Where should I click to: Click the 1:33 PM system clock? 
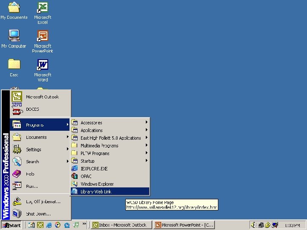[x=293, y=225]
